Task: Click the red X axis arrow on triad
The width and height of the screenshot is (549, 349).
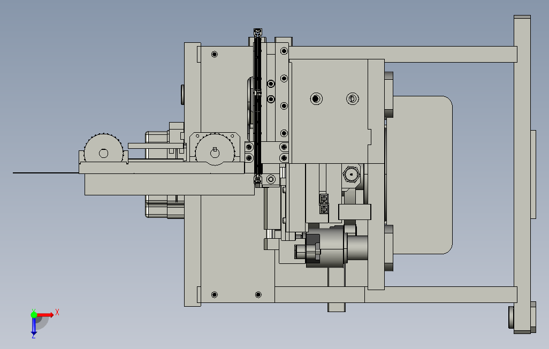Action: [46, 315]
